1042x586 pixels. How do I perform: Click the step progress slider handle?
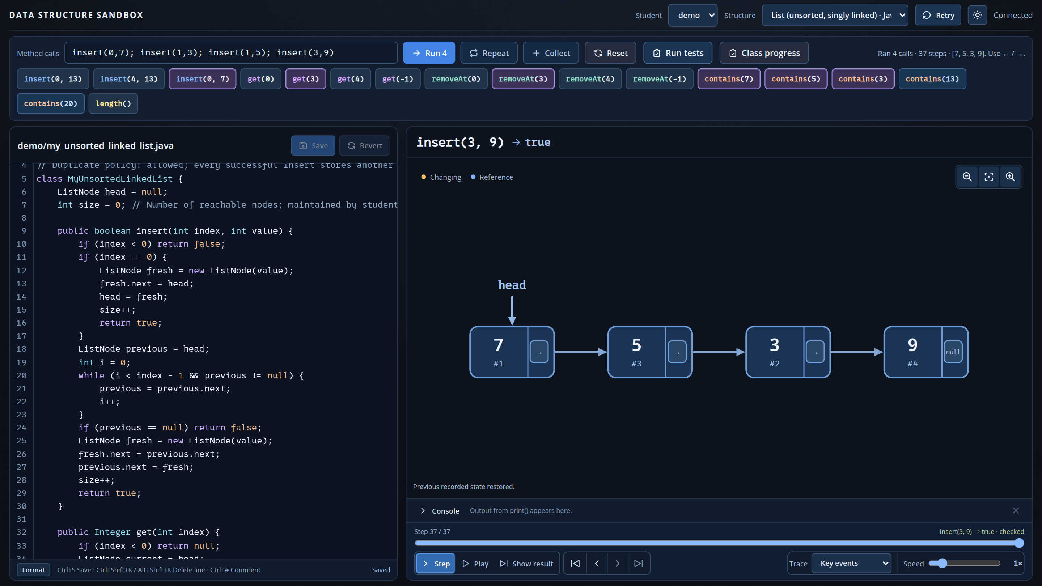[1019, 543]
